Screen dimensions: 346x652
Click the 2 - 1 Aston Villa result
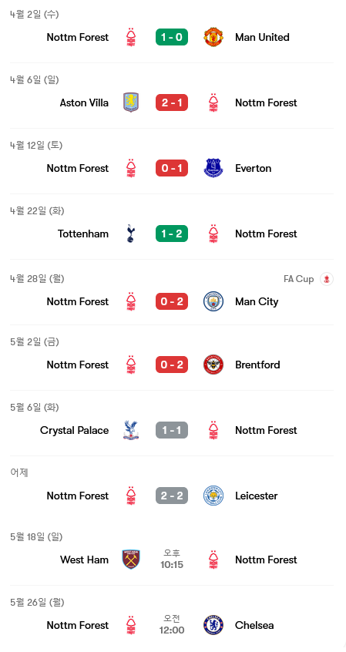click(x=172, y=103)
